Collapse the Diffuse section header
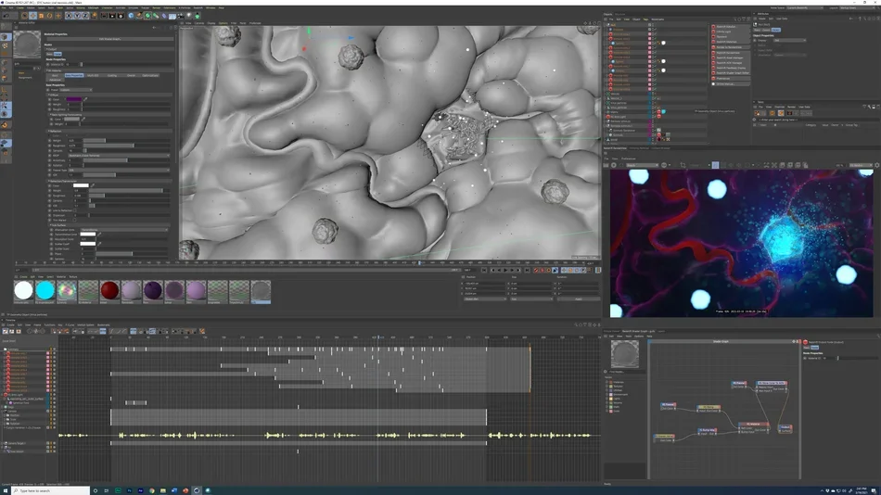881x495 pixels. coord(109,95)
